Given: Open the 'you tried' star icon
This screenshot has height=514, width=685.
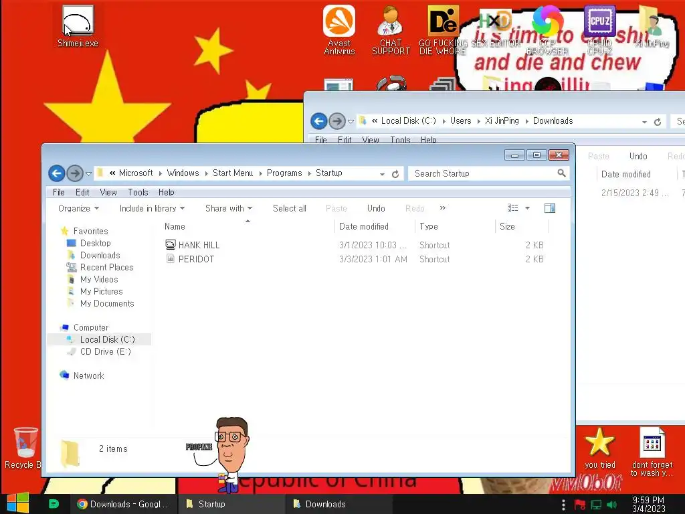Looking at the screenshot, I should (x=600, y=448).
